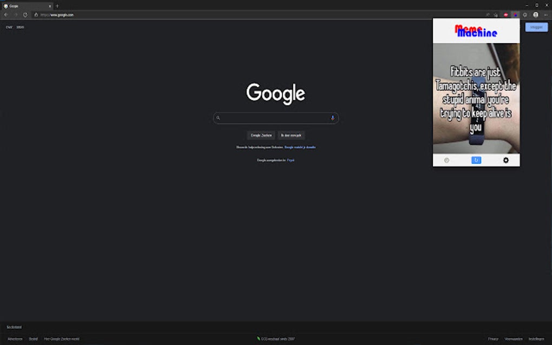552x345 pixels.
Task: Click the back navigation arrow
Action: click(6, 15)
